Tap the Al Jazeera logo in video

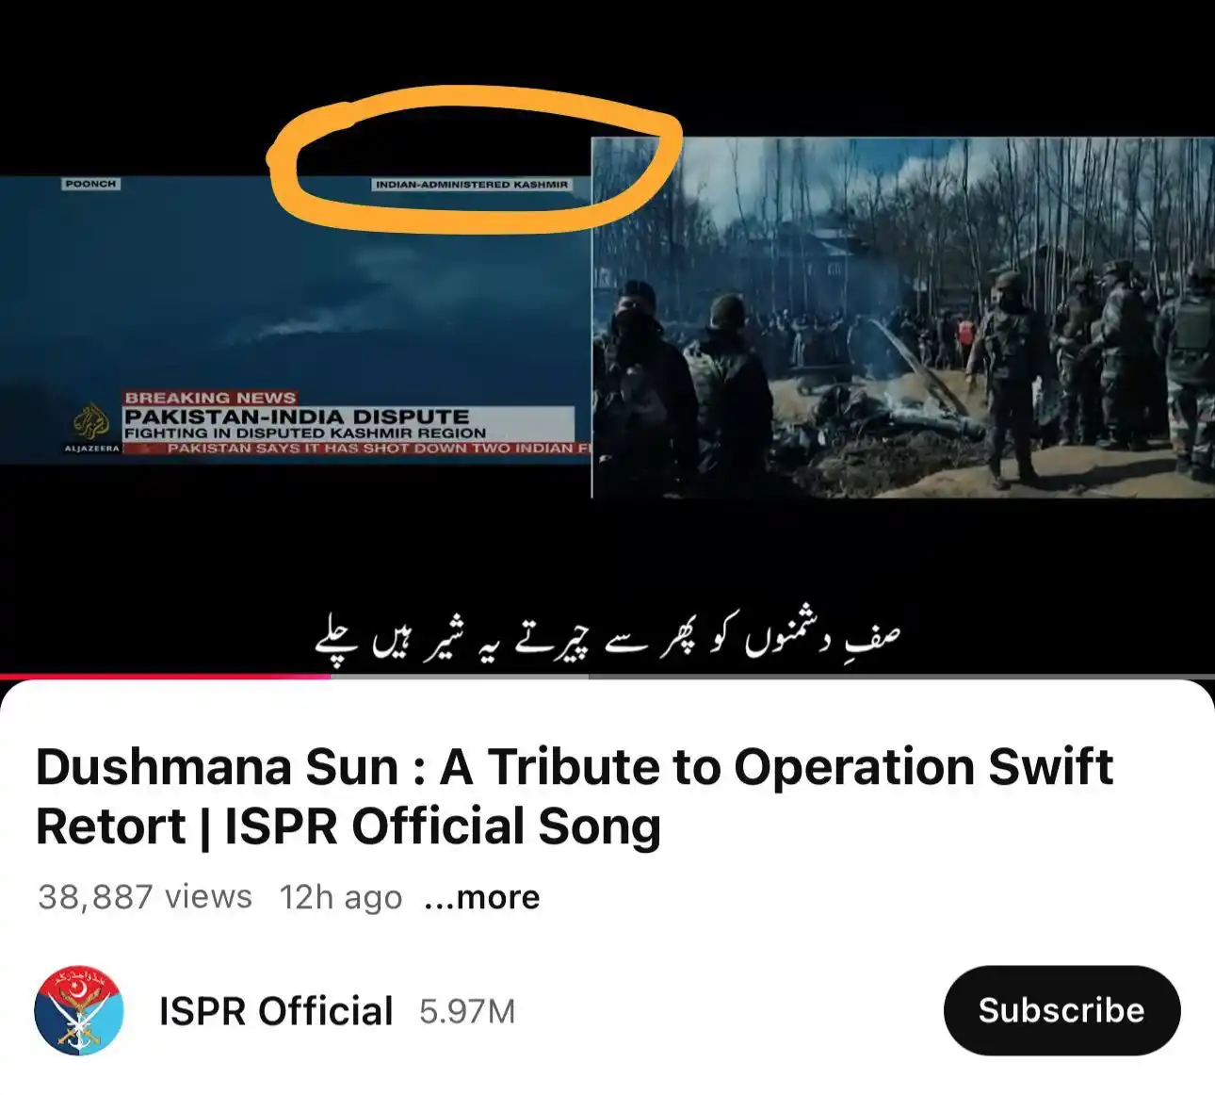coord(91,426)
